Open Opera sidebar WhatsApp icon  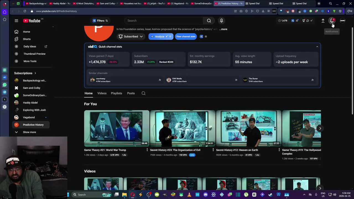tap(4, 85)
